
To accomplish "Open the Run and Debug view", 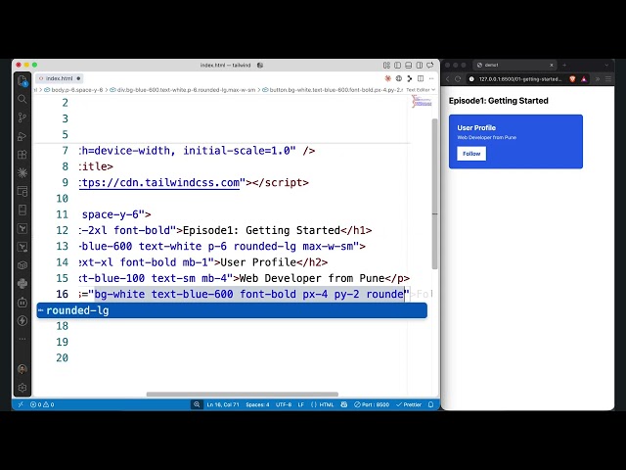I will tap(22, 136).
